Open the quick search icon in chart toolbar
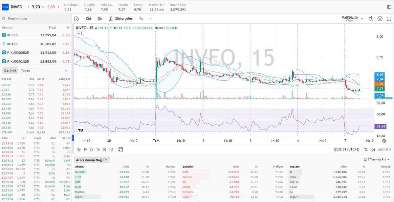This screenshot has width=394, height=202. pyautogui.click(x=371, y=19)
